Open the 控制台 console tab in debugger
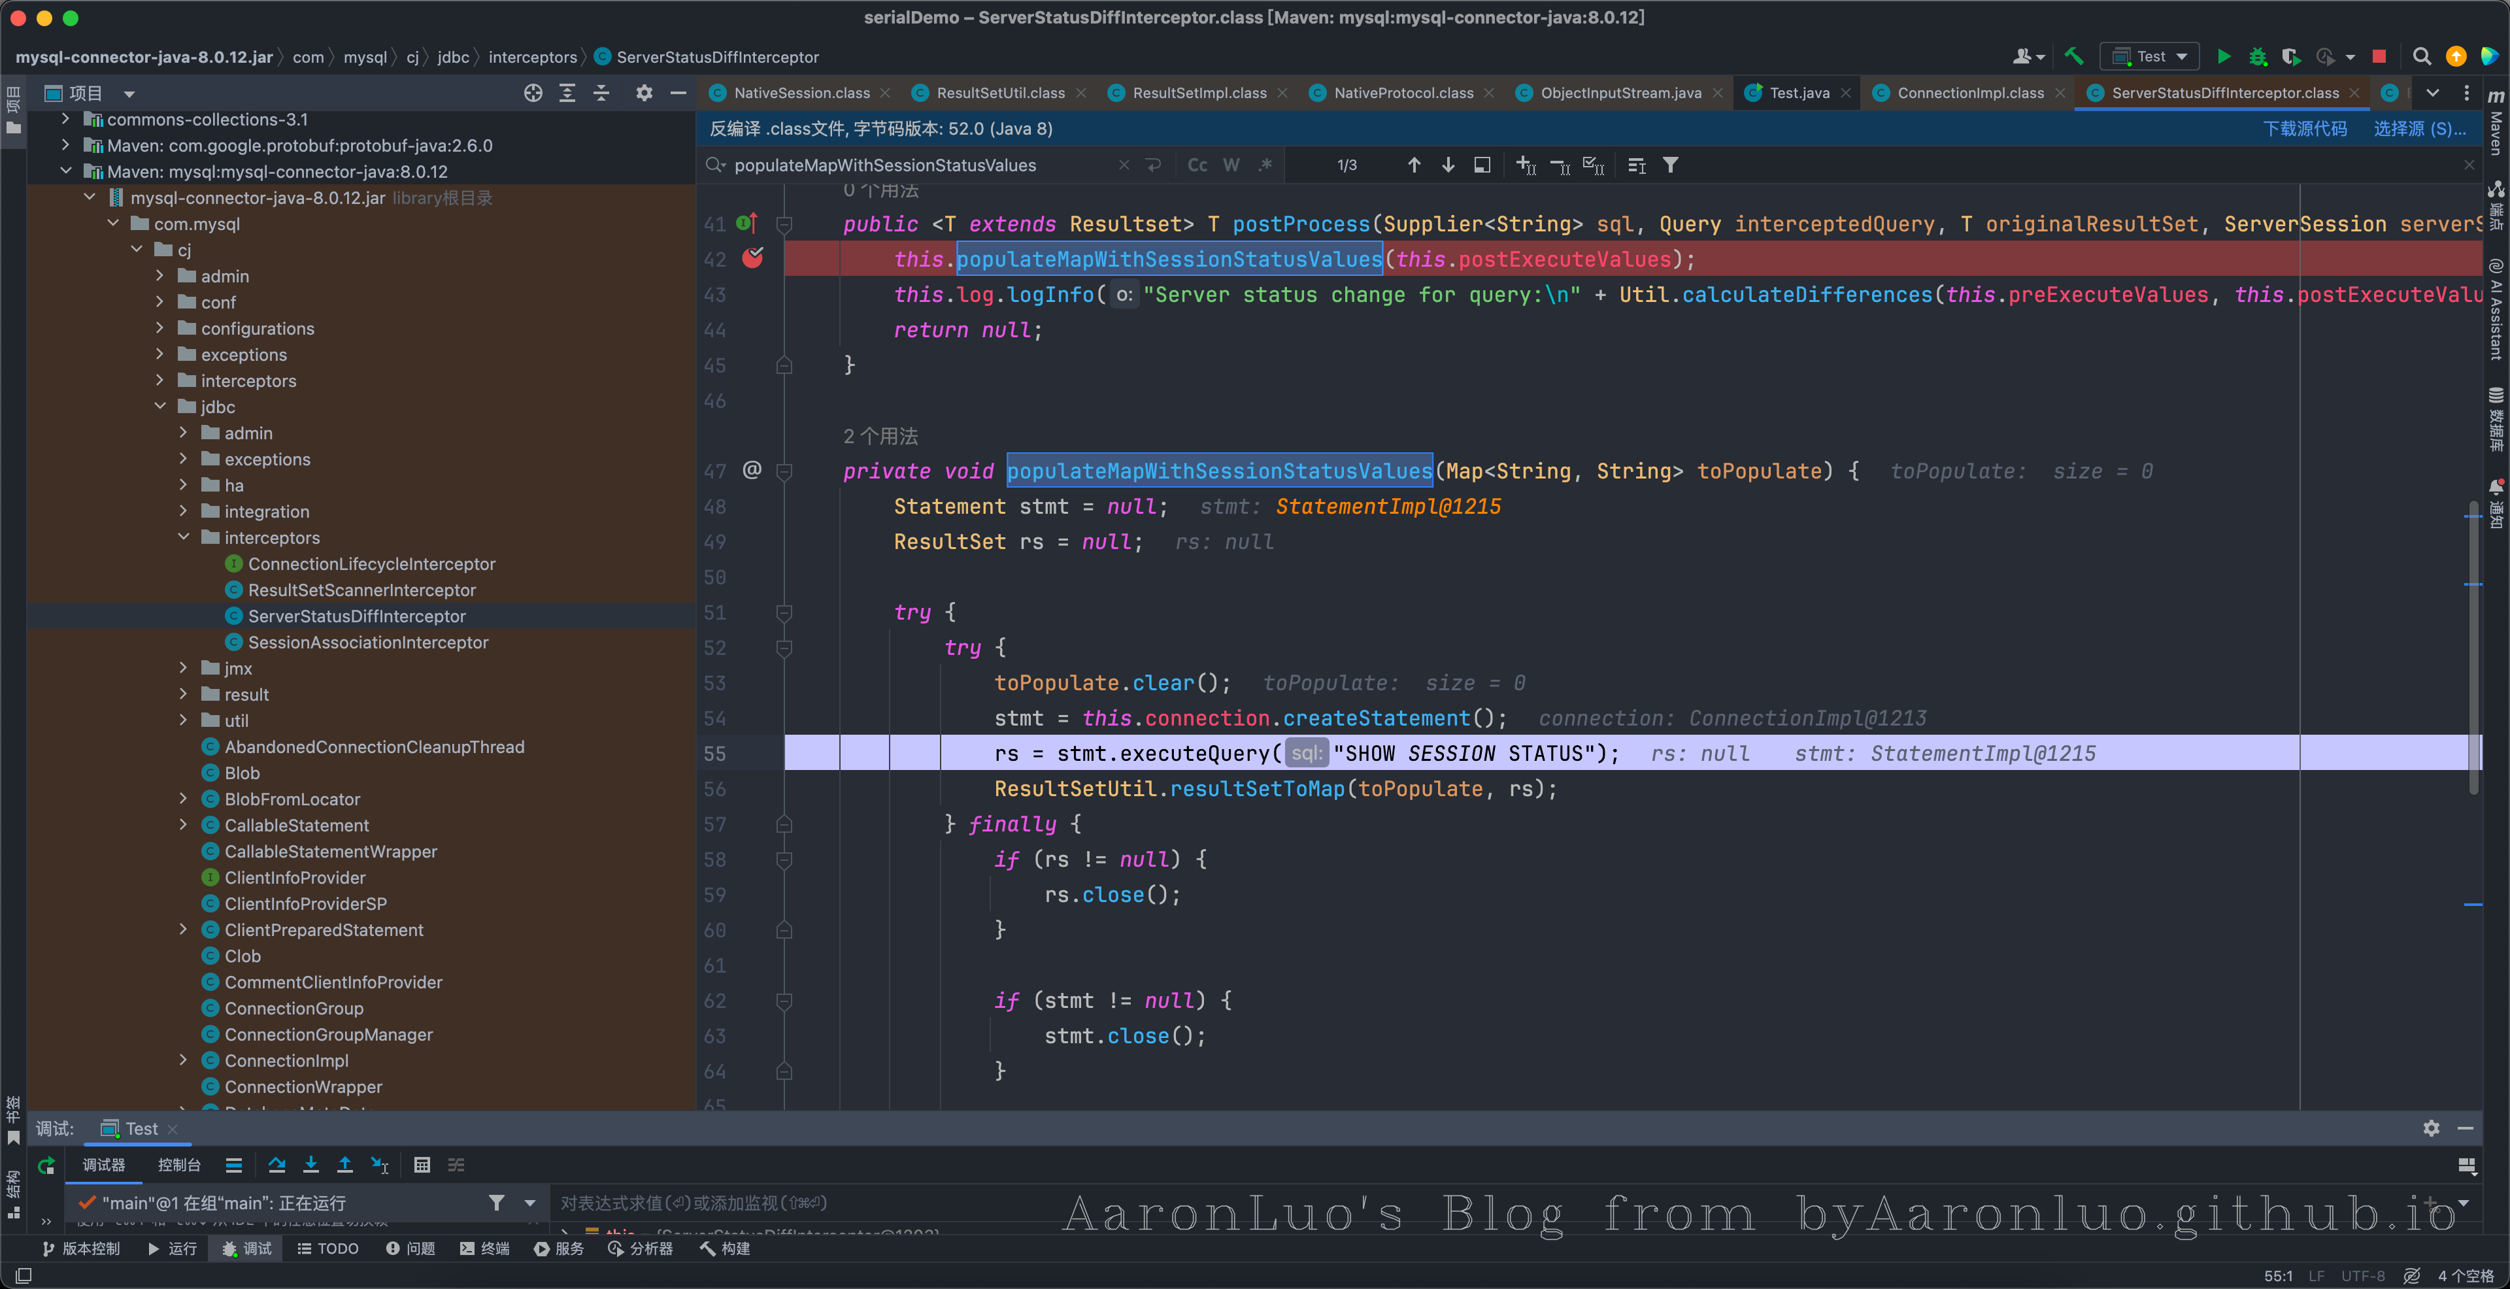The image size is (2510, 1289). [179, 1164]
